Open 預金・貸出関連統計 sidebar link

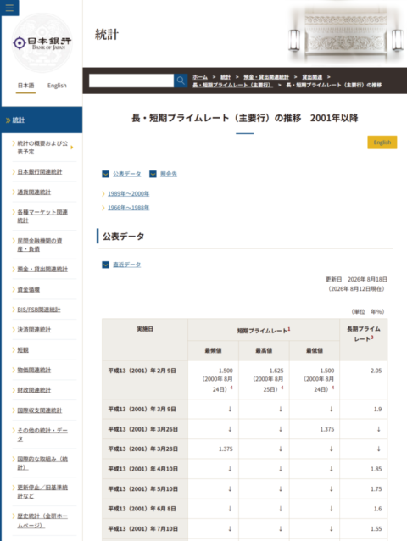(x=42, y=269)
